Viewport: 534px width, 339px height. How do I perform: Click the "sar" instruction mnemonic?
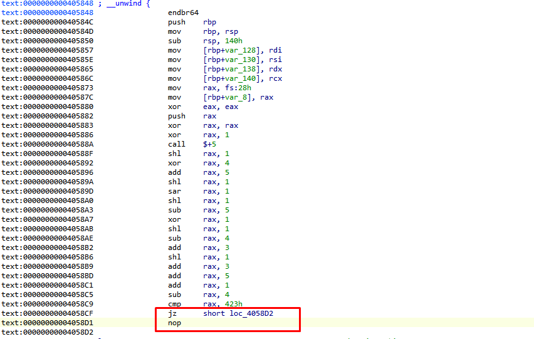click(174, 191)
